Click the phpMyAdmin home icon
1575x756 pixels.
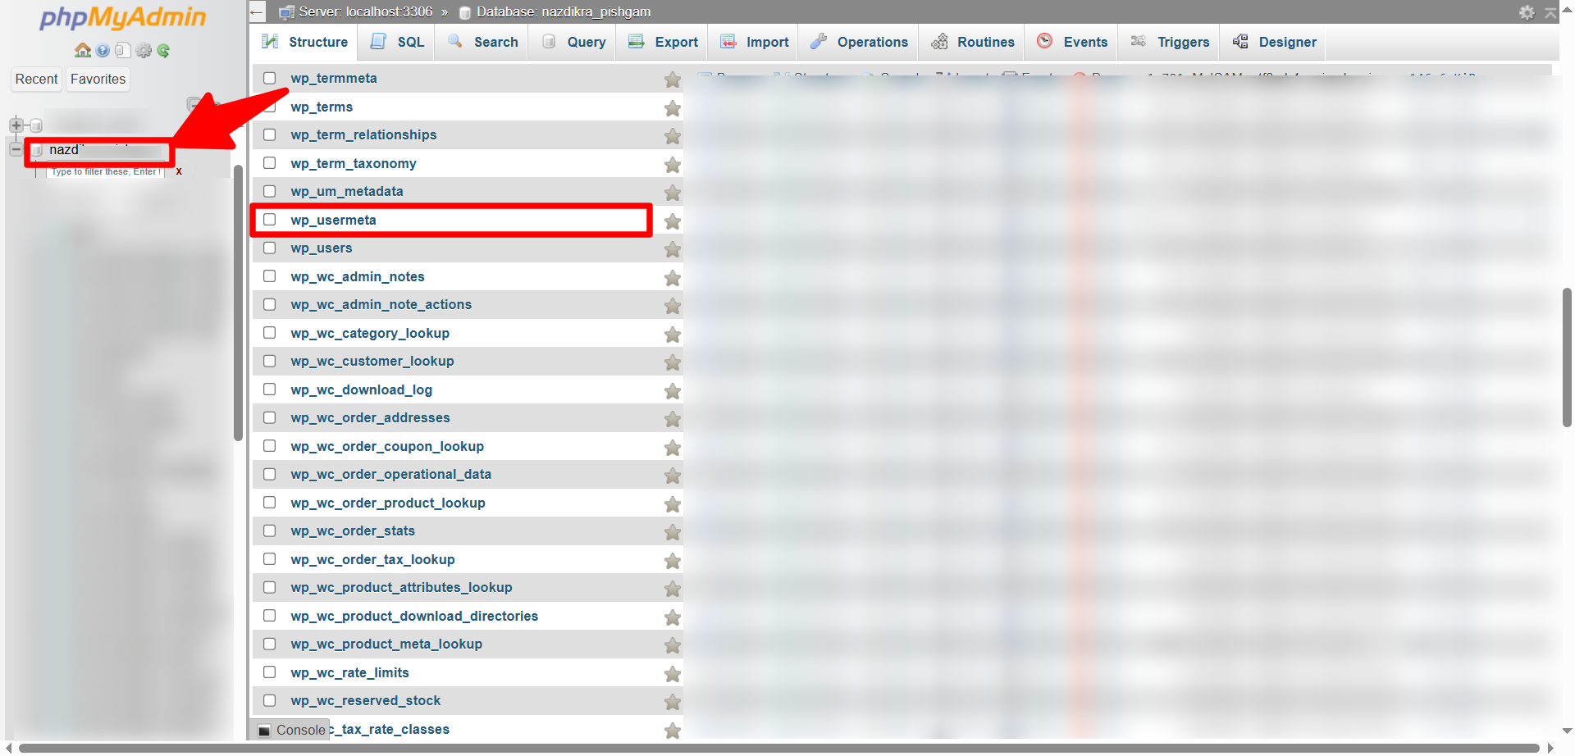(x=82, y=50)
